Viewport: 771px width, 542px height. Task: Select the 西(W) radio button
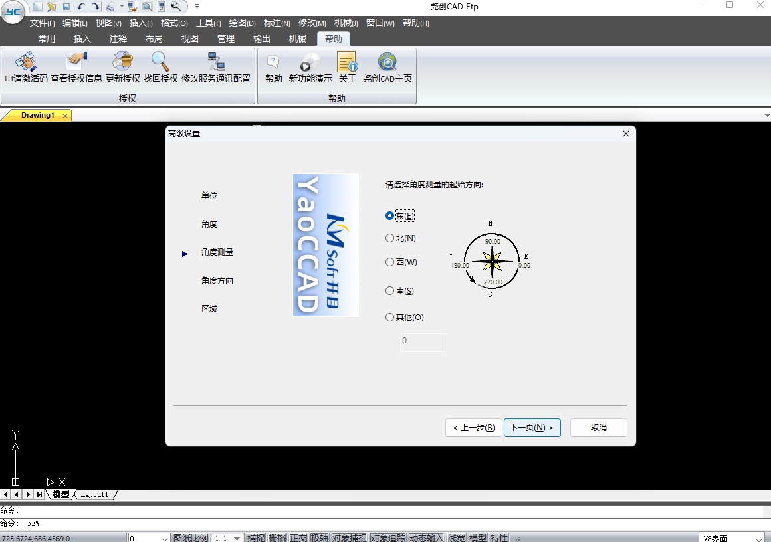click(401, 262)
